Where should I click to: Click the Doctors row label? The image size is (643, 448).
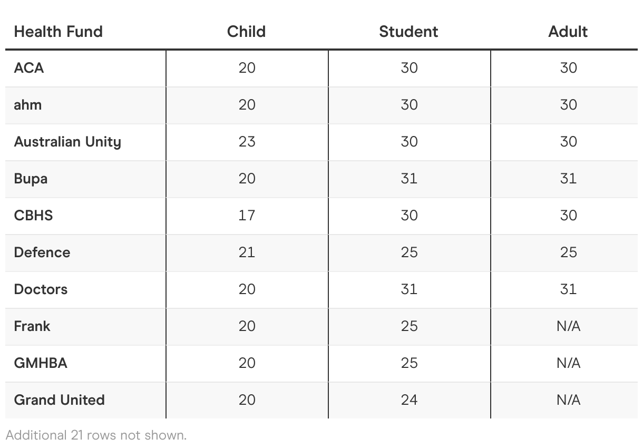click(41, 289)
